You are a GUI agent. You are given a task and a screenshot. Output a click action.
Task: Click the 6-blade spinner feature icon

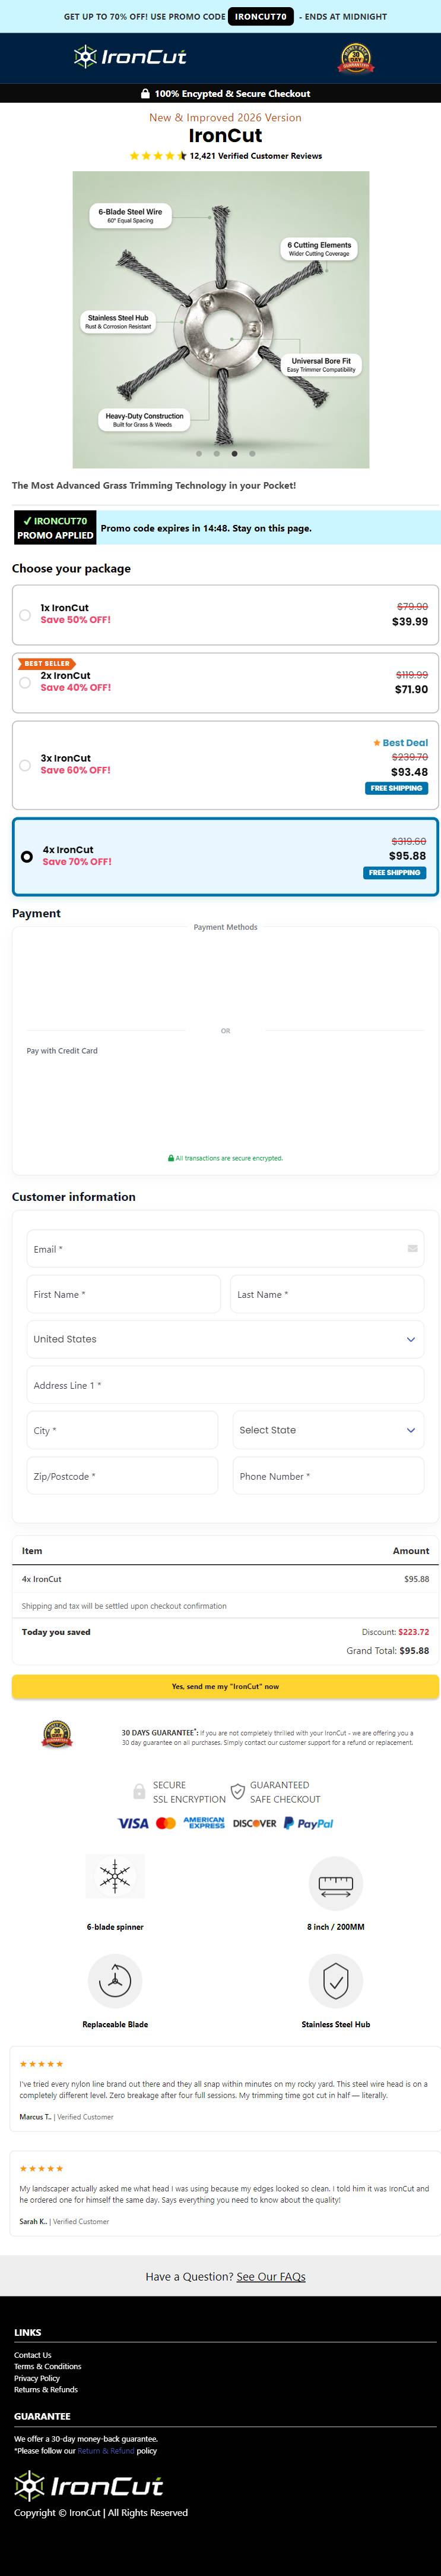coord(115,1875)
